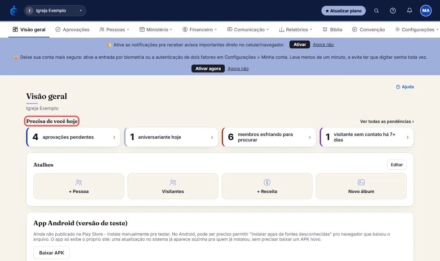The width and height of the screenshot is (440, 261).
Task: Open the notifications bell icon
Action: coord(409,11)
